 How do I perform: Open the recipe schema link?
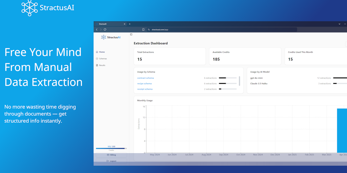click(x=144, y=84)
